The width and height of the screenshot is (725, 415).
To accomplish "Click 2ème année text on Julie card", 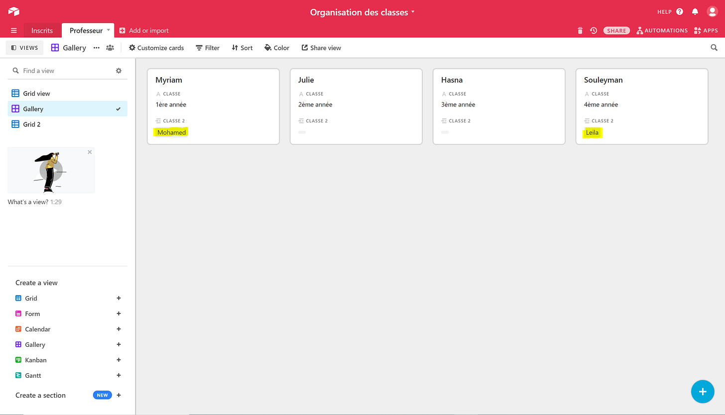I will (315, 104).
